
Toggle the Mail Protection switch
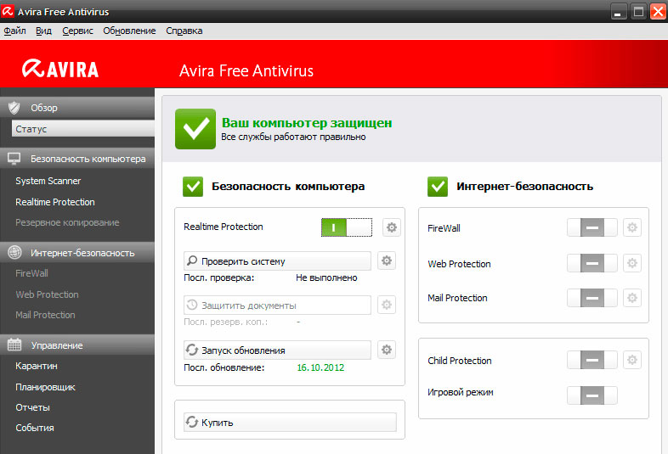tap(592, 297)
